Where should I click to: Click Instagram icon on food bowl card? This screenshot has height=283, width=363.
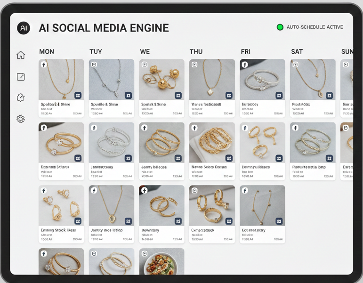point(145,254)
